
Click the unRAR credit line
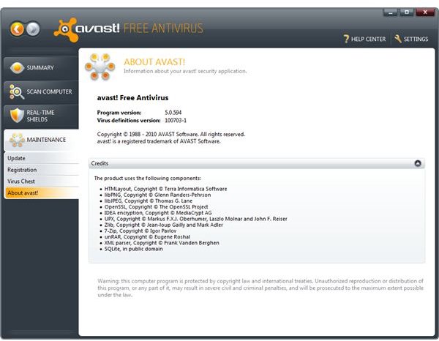click(147, 237)
